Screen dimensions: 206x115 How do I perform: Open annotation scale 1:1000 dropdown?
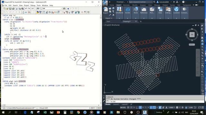(x=172, y=107)
